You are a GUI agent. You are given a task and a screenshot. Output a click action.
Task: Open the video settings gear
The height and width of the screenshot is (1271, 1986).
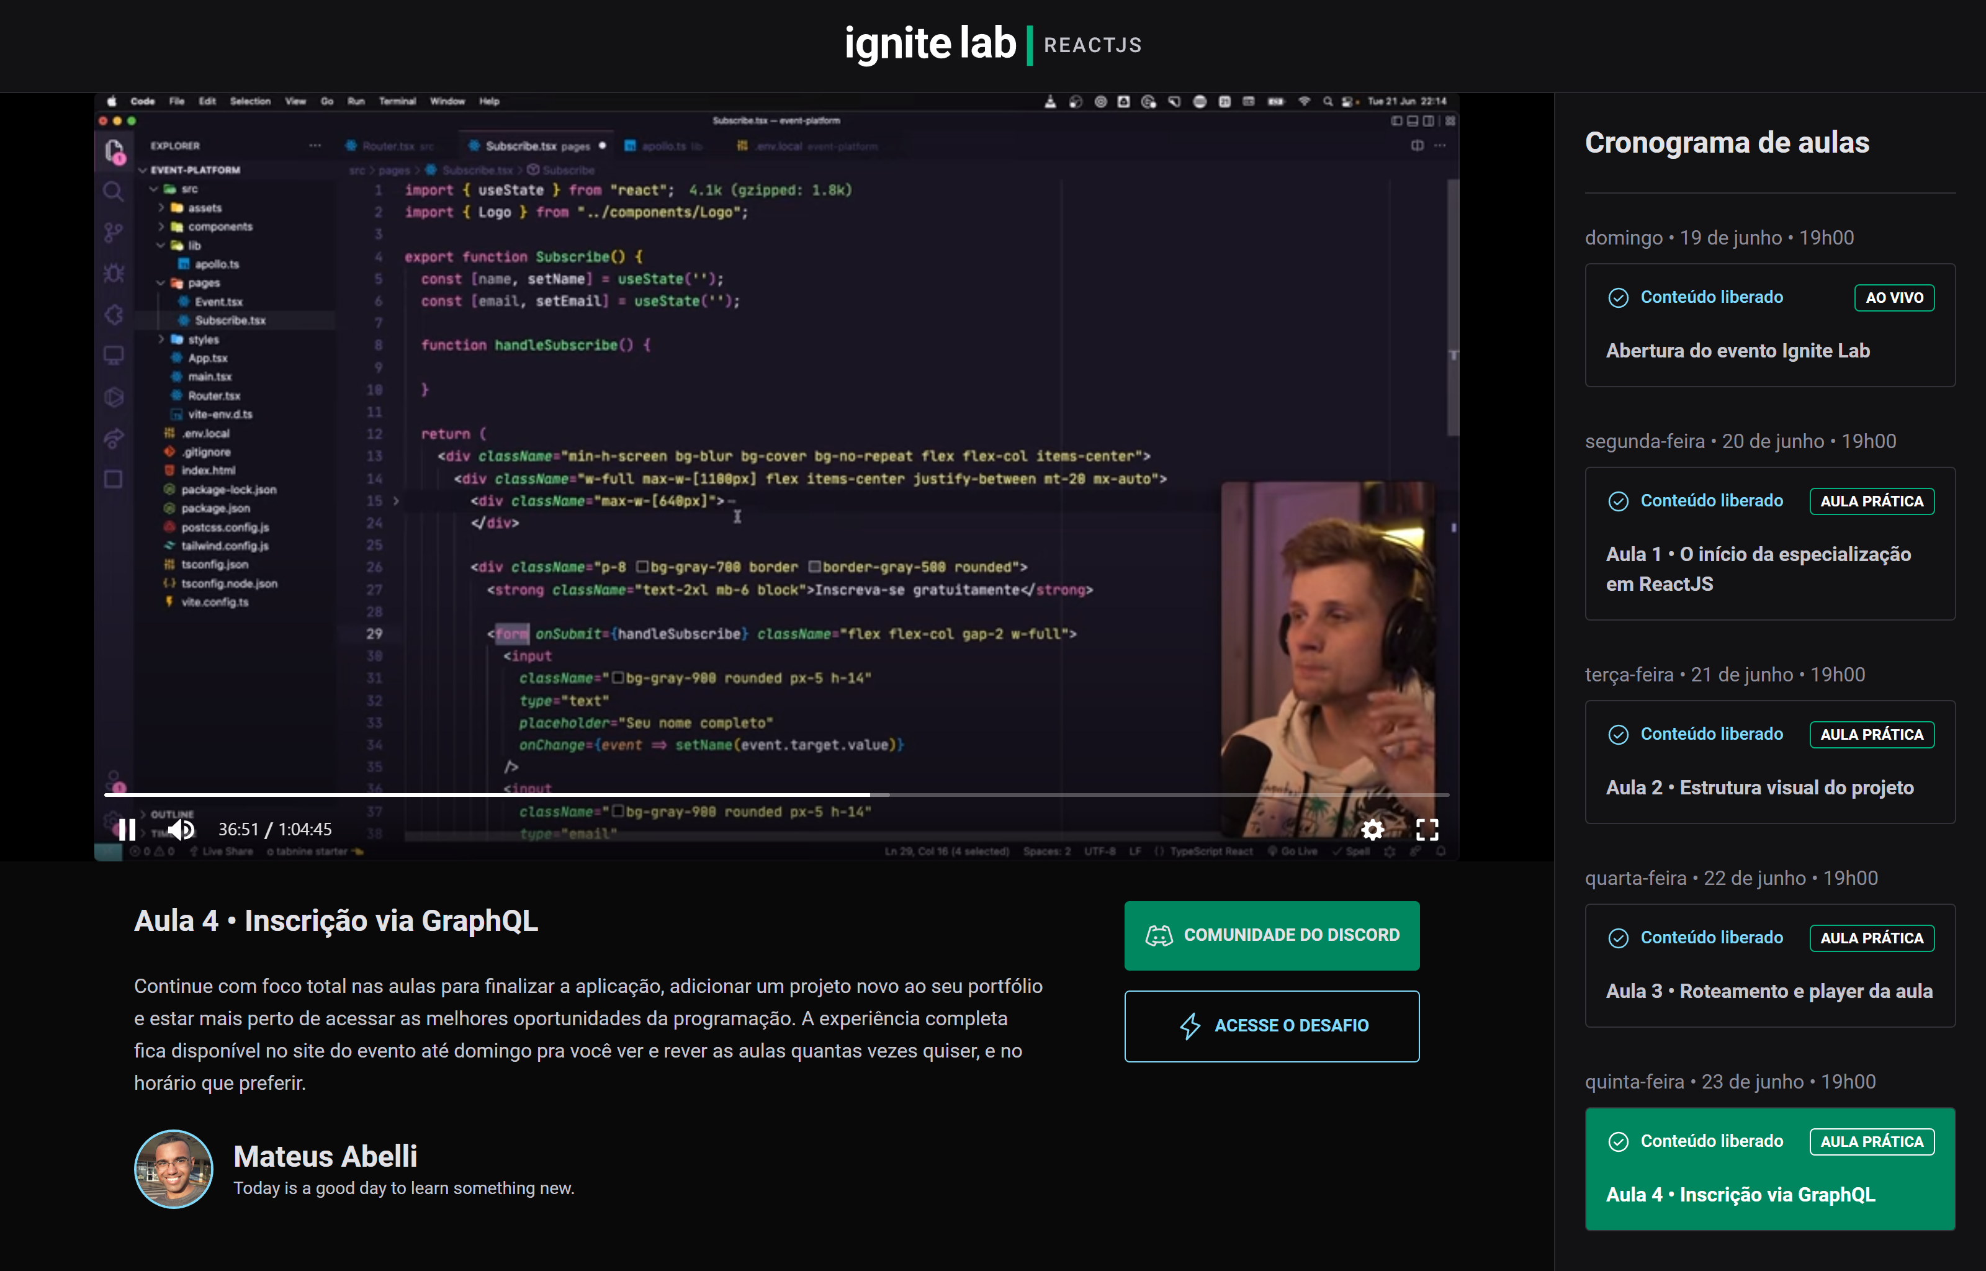click(x=1372, y=830)
